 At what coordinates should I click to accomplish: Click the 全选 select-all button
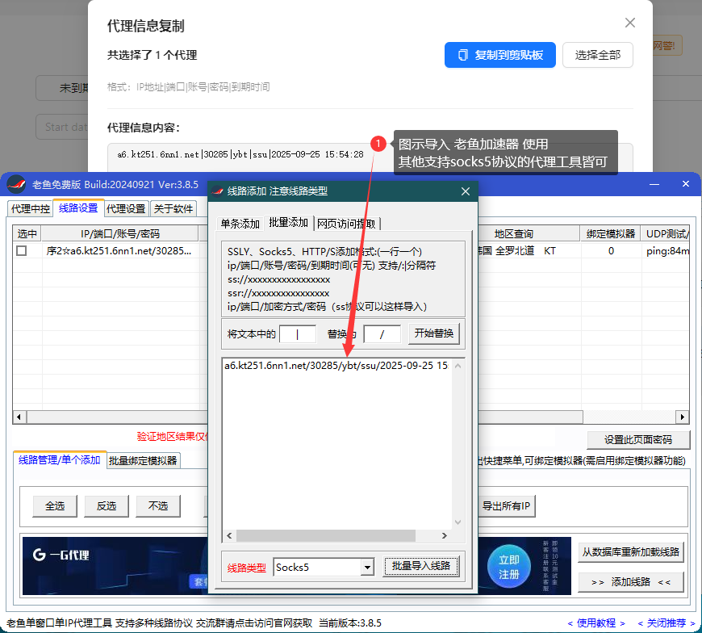tap(55, 506)
